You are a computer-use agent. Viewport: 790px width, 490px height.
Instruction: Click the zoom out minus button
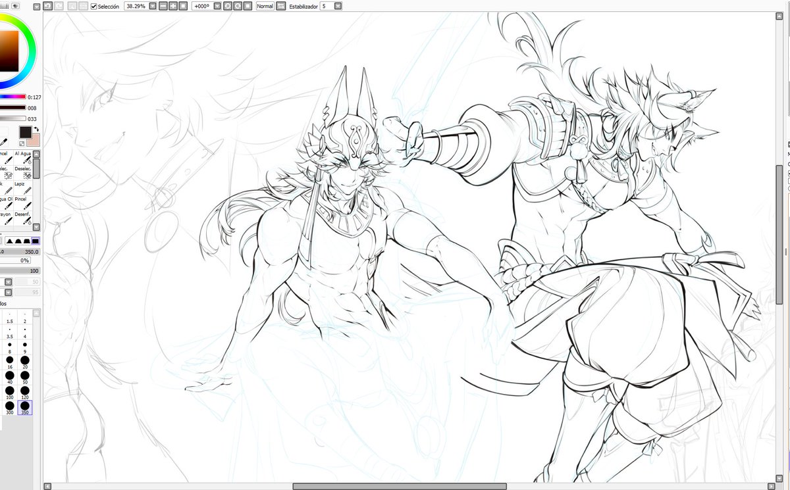tap(163, 6)
